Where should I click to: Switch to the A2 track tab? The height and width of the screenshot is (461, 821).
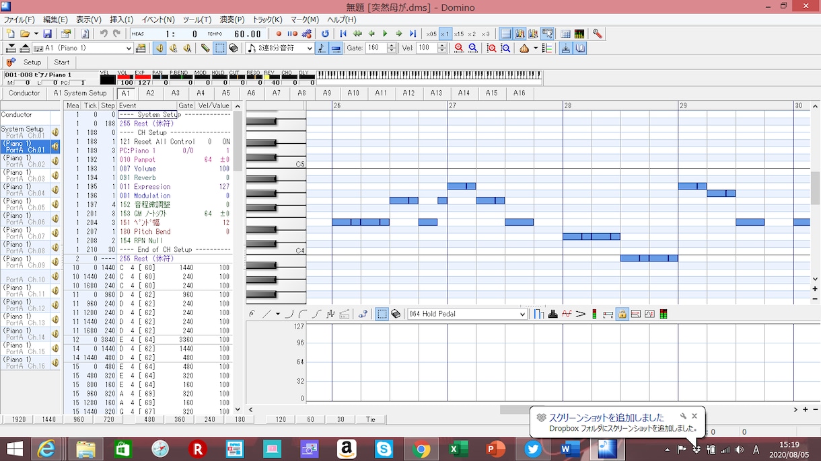coord(150,93)
